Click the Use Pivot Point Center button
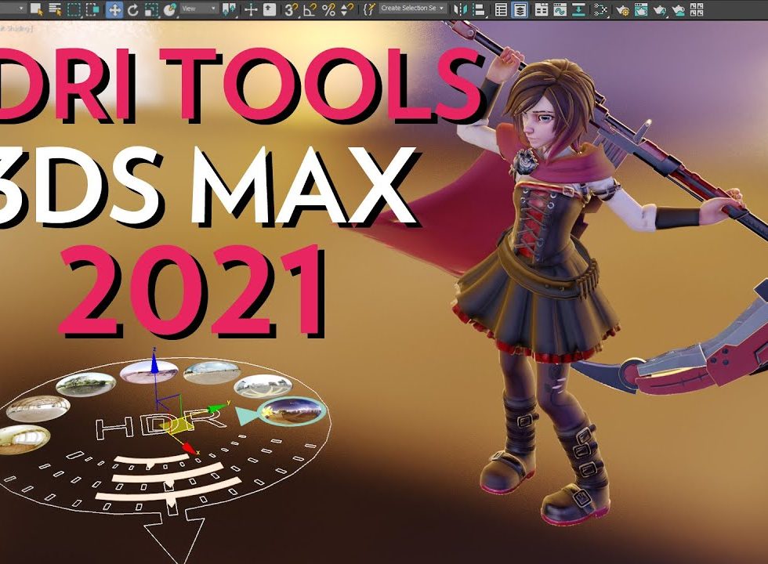The image size is (768, 564). point(229,9)
